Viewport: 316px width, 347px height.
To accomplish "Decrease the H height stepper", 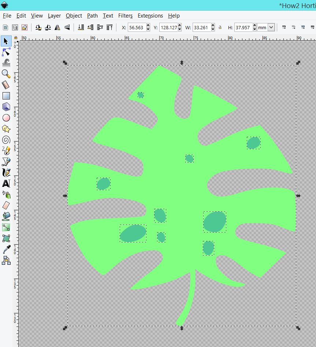I will (x=254, y=29).
